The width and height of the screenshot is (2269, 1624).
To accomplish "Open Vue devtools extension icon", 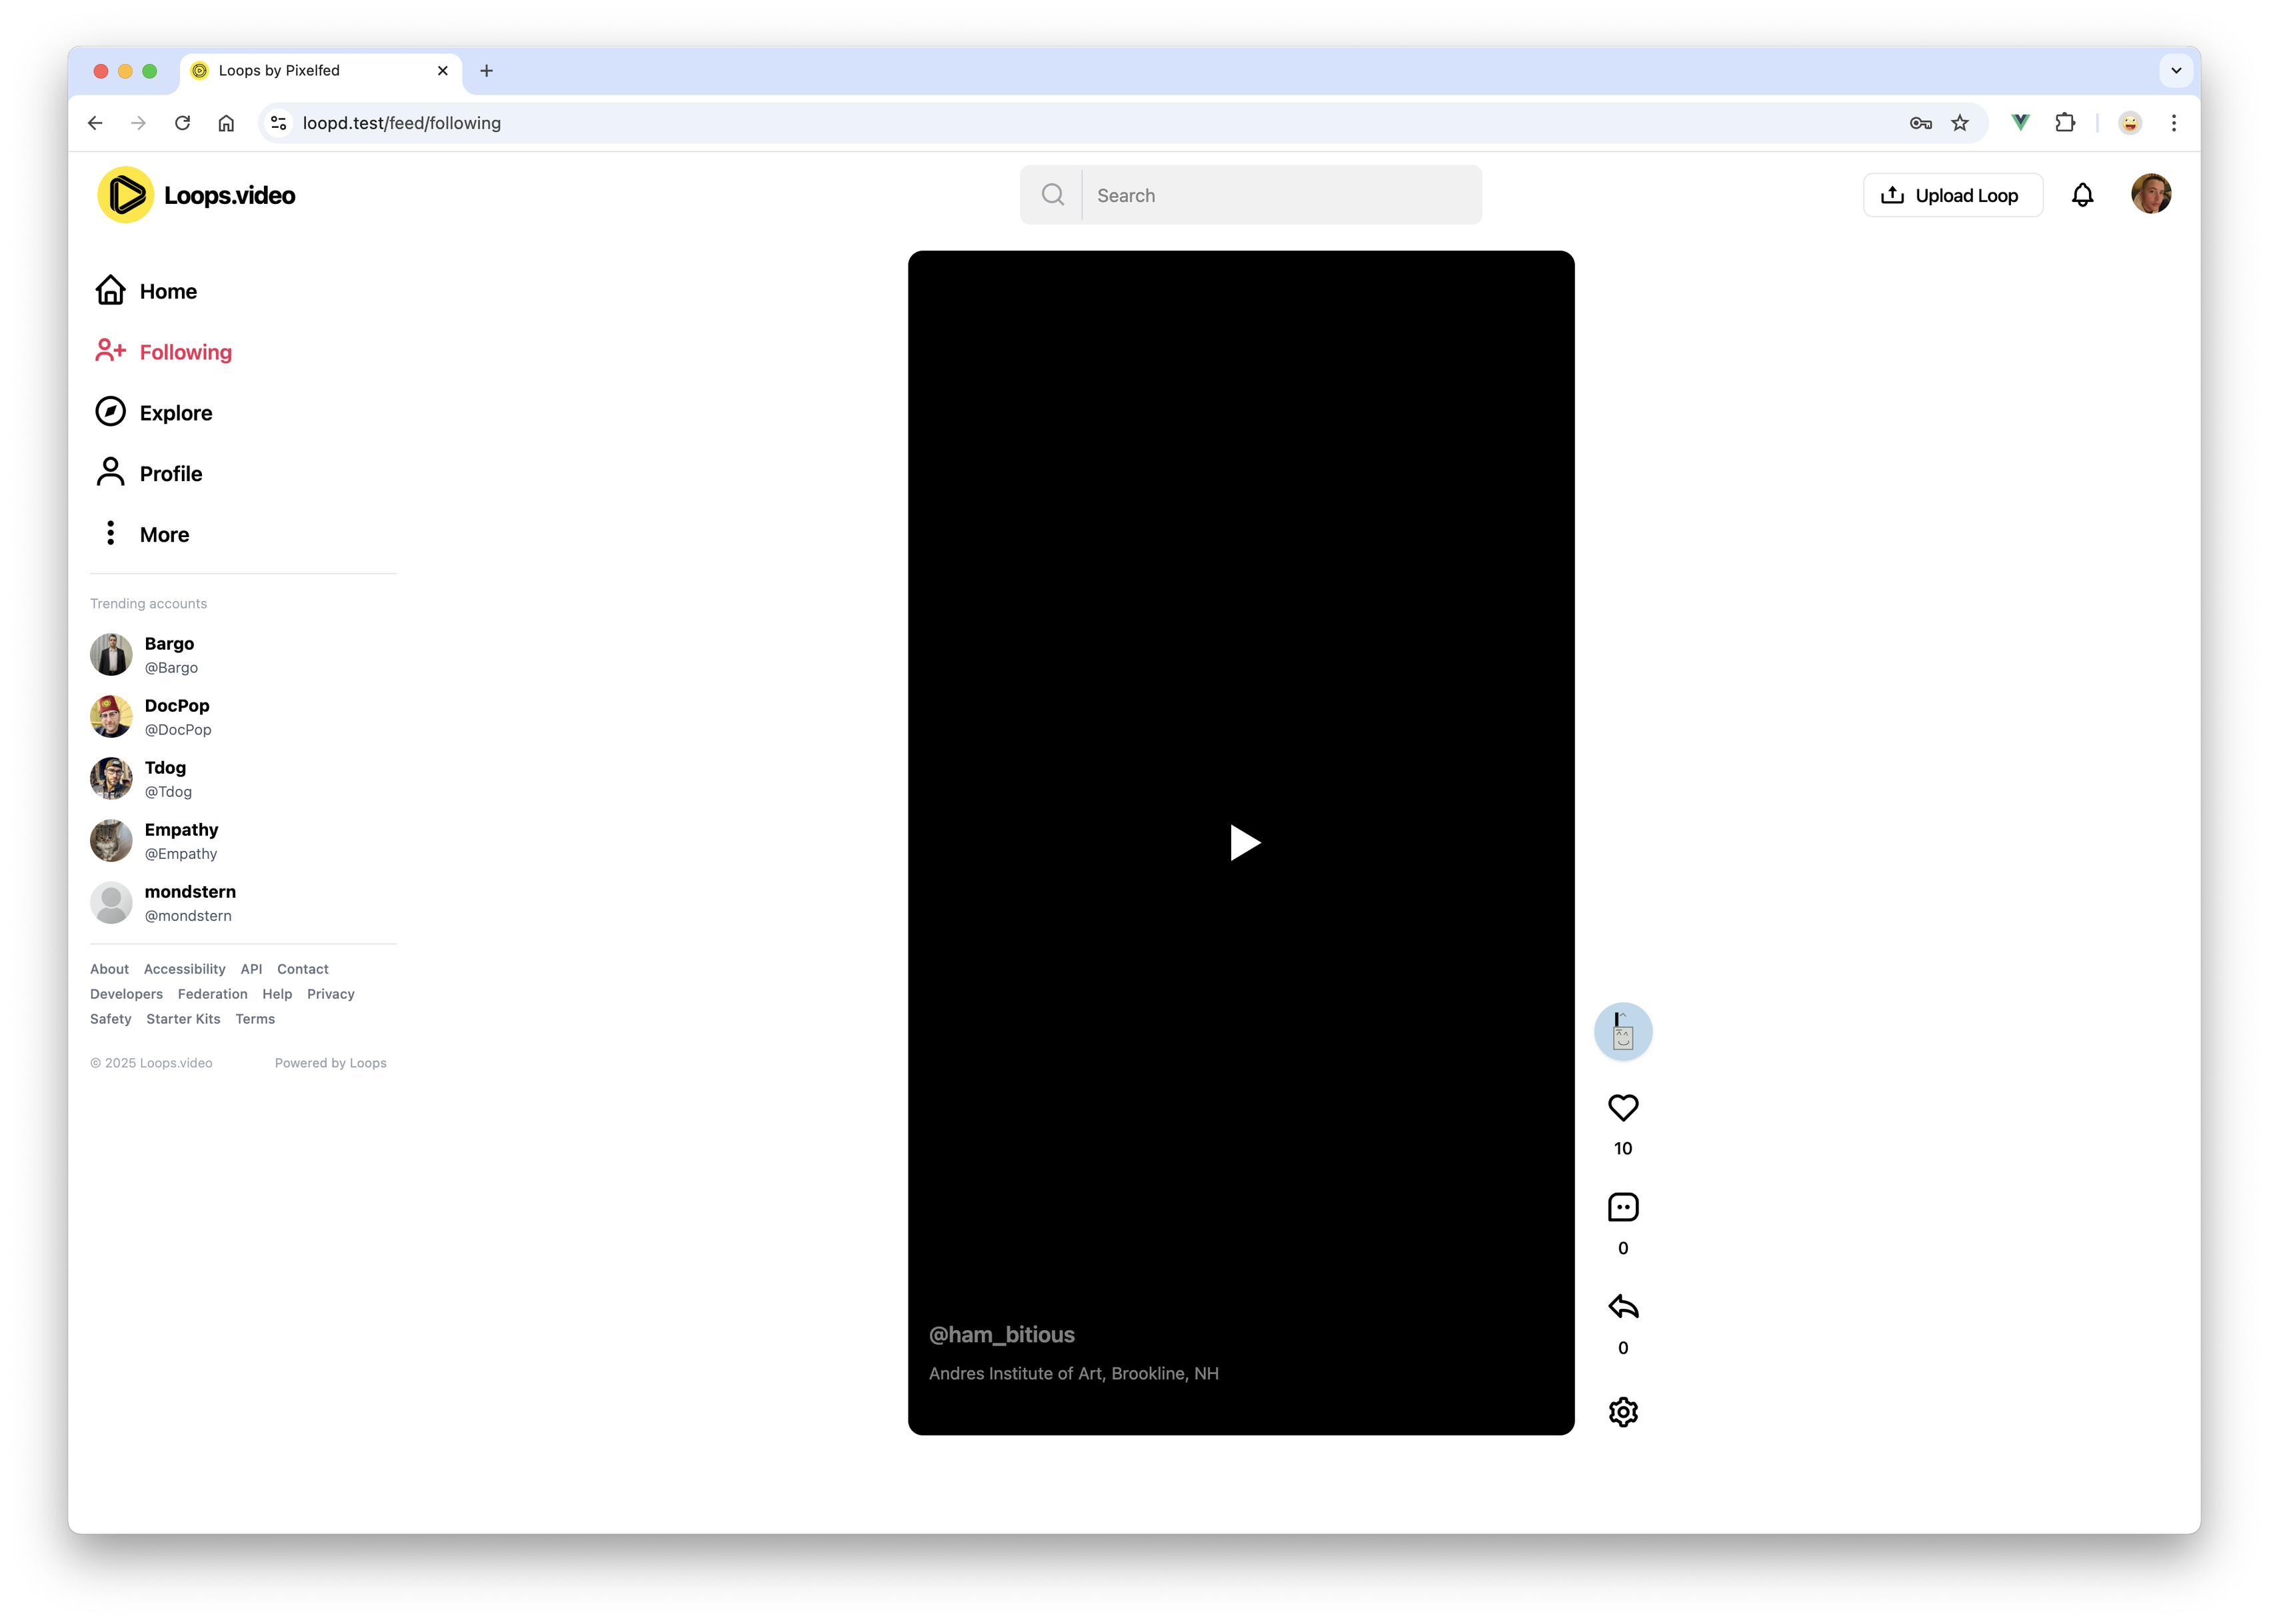I will 2020,123.
